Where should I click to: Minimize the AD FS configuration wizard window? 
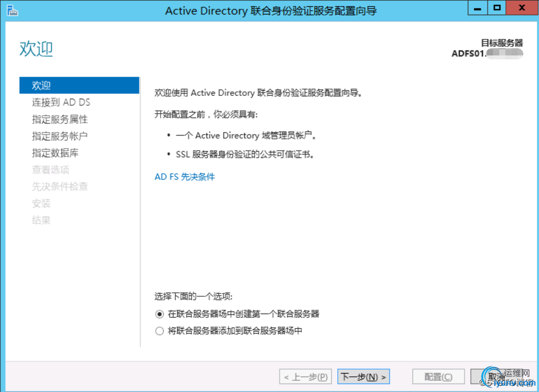point(477,8)
